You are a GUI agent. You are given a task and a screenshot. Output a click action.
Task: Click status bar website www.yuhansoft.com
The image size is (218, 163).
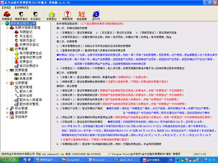click(53, 154)
